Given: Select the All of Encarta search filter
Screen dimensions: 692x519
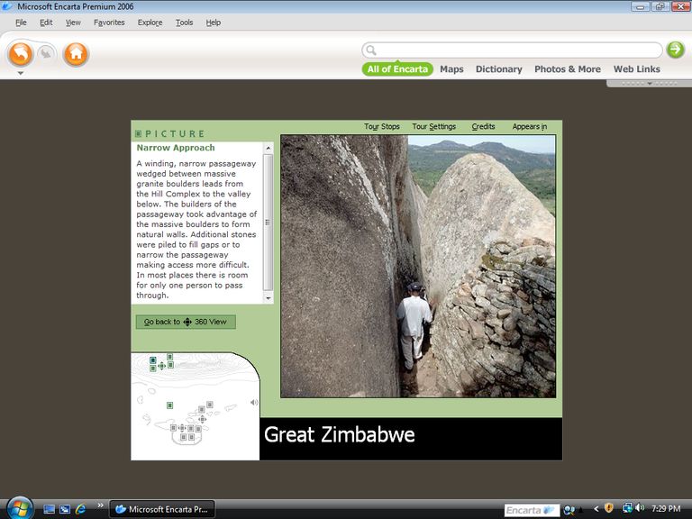Looking at the screenshot, I should [x=397, y=69].
